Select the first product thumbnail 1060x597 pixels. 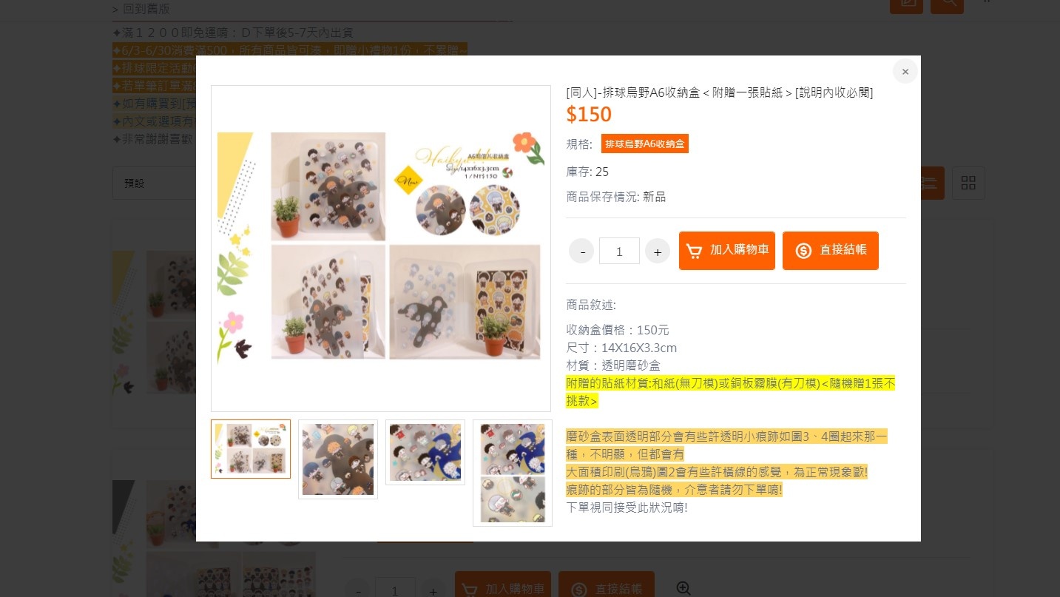pos(251,449)
